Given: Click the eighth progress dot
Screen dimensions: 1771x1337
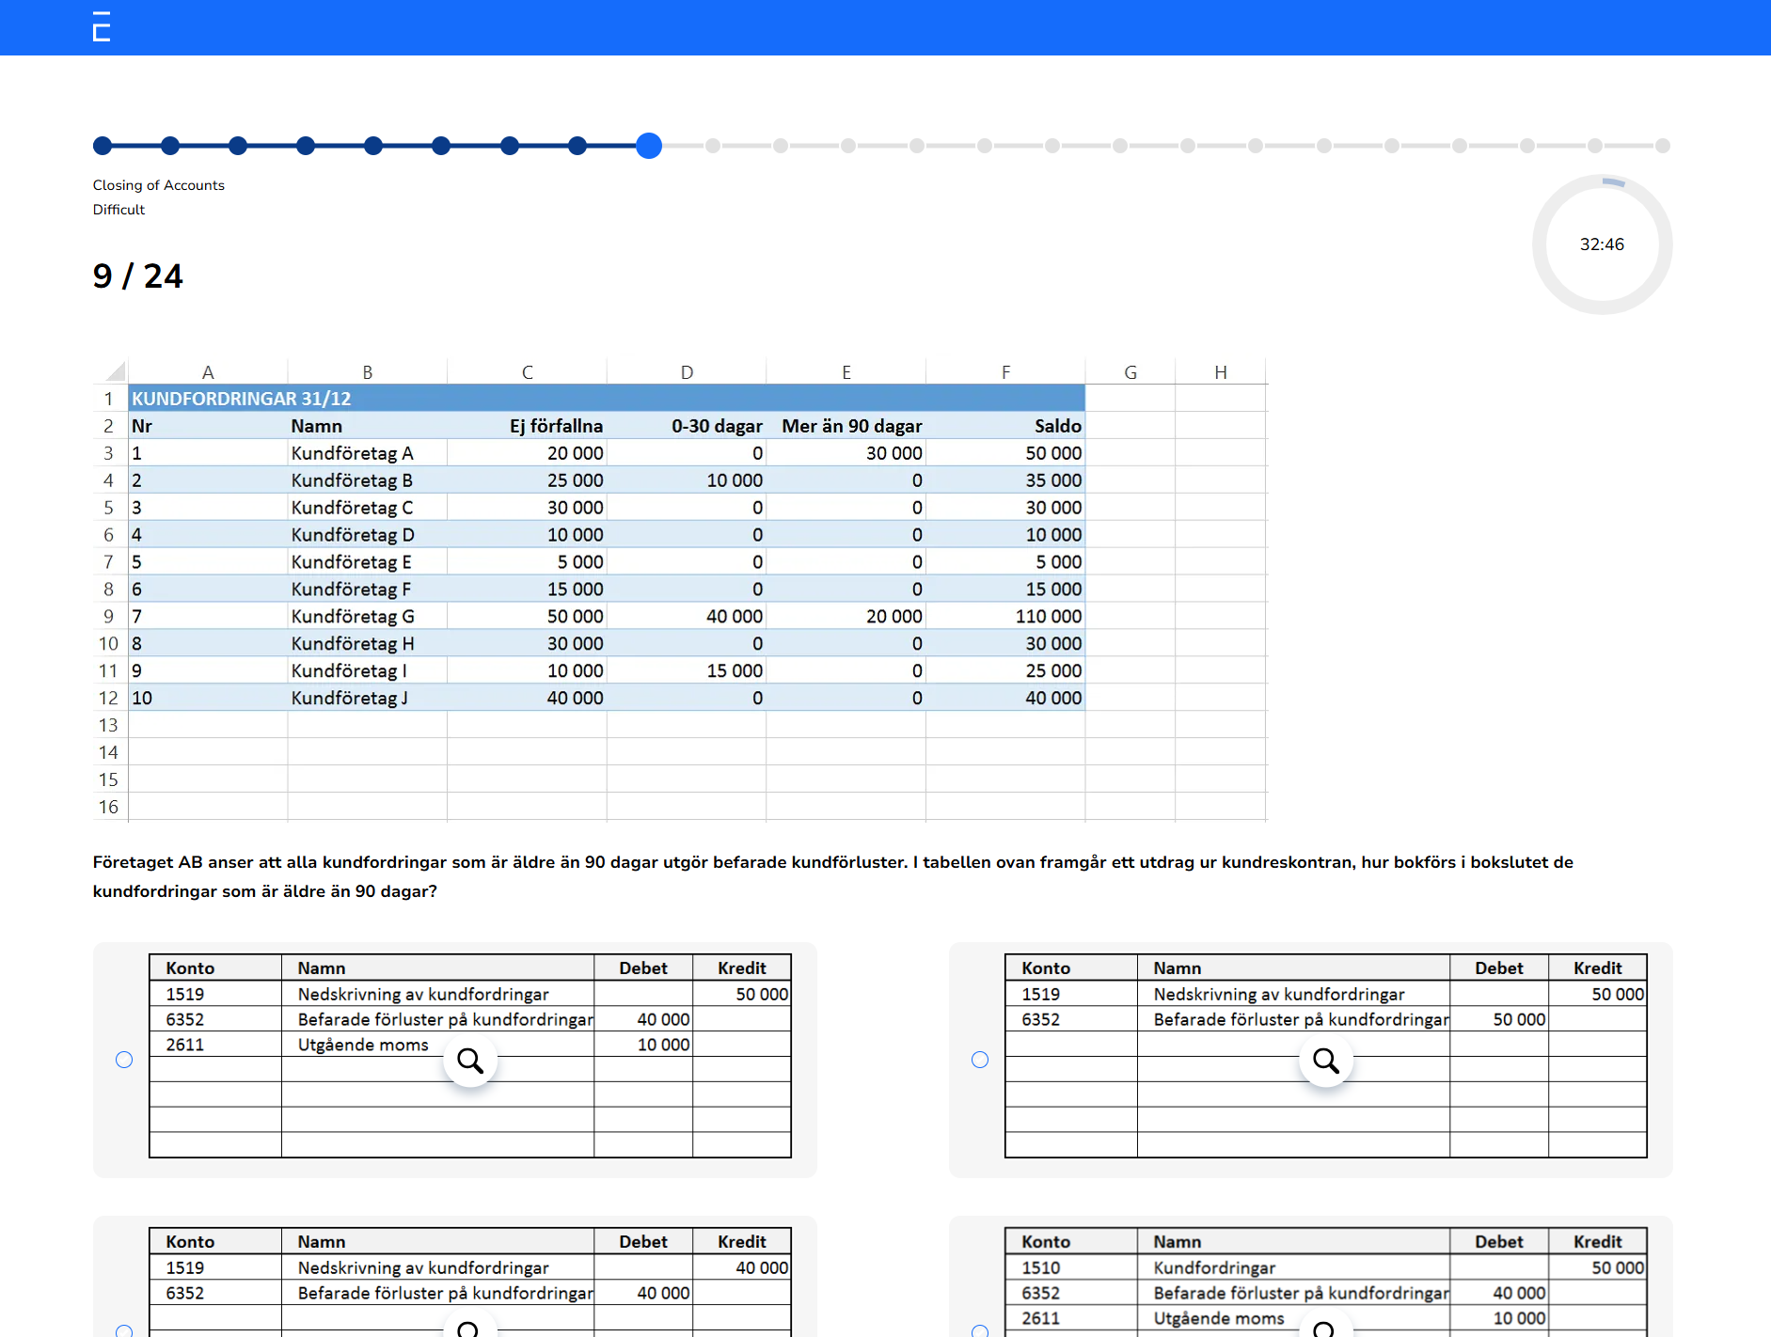Looking at the screenshot, I should (x=577, y=146).
